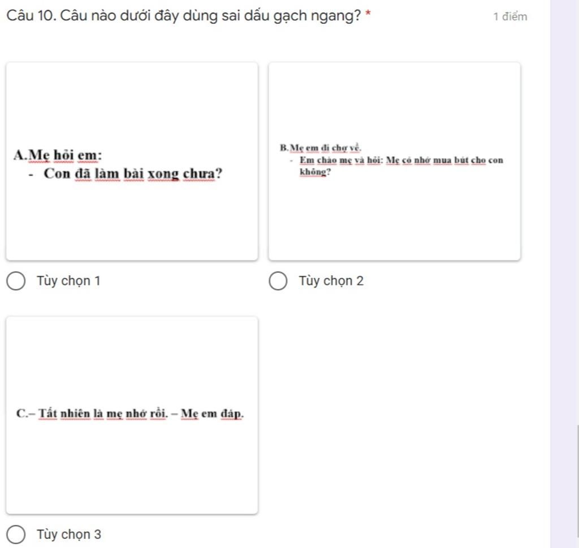Click the 'A.Mẹ hỏi em:' line

(58, 155)
